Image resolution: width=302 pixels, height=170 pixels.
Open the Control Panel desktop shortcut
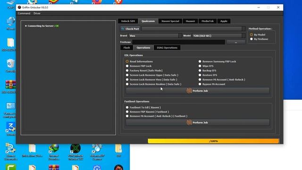10,110
